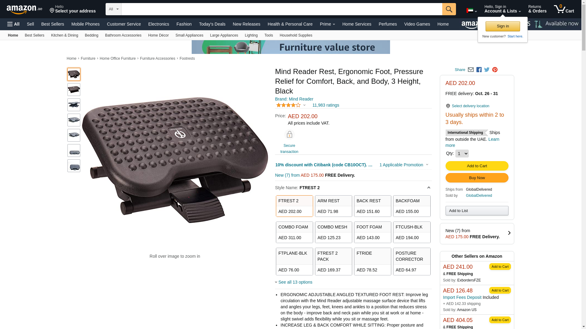Pick the FTRIDE style option
The image size is (586, 329).
373,261
